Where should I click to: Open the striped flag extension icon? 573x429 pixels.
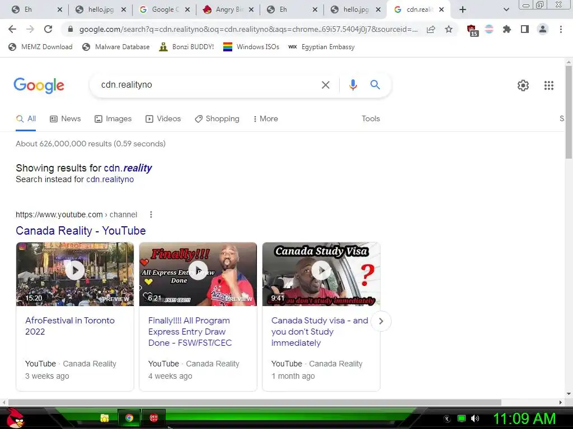pos(489,29)
